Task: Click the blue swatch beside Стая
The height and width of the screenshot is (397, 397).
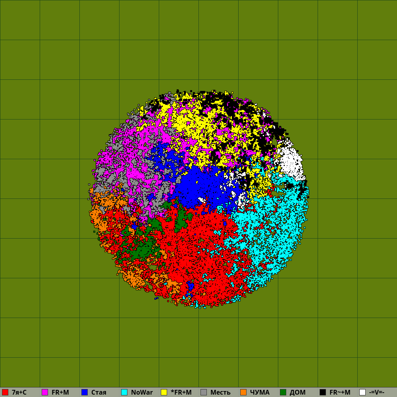Action: click(85, 392)
